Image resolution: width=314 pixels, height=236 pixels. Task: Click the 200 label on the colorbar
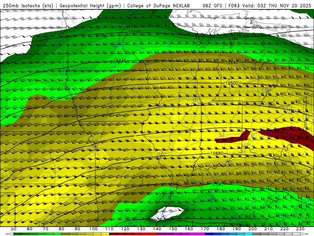[x=252, y=229]
